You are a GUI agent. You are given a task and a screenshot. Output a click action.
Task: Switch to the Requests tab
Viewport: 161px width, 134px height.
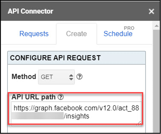click(x=34, y=34)
